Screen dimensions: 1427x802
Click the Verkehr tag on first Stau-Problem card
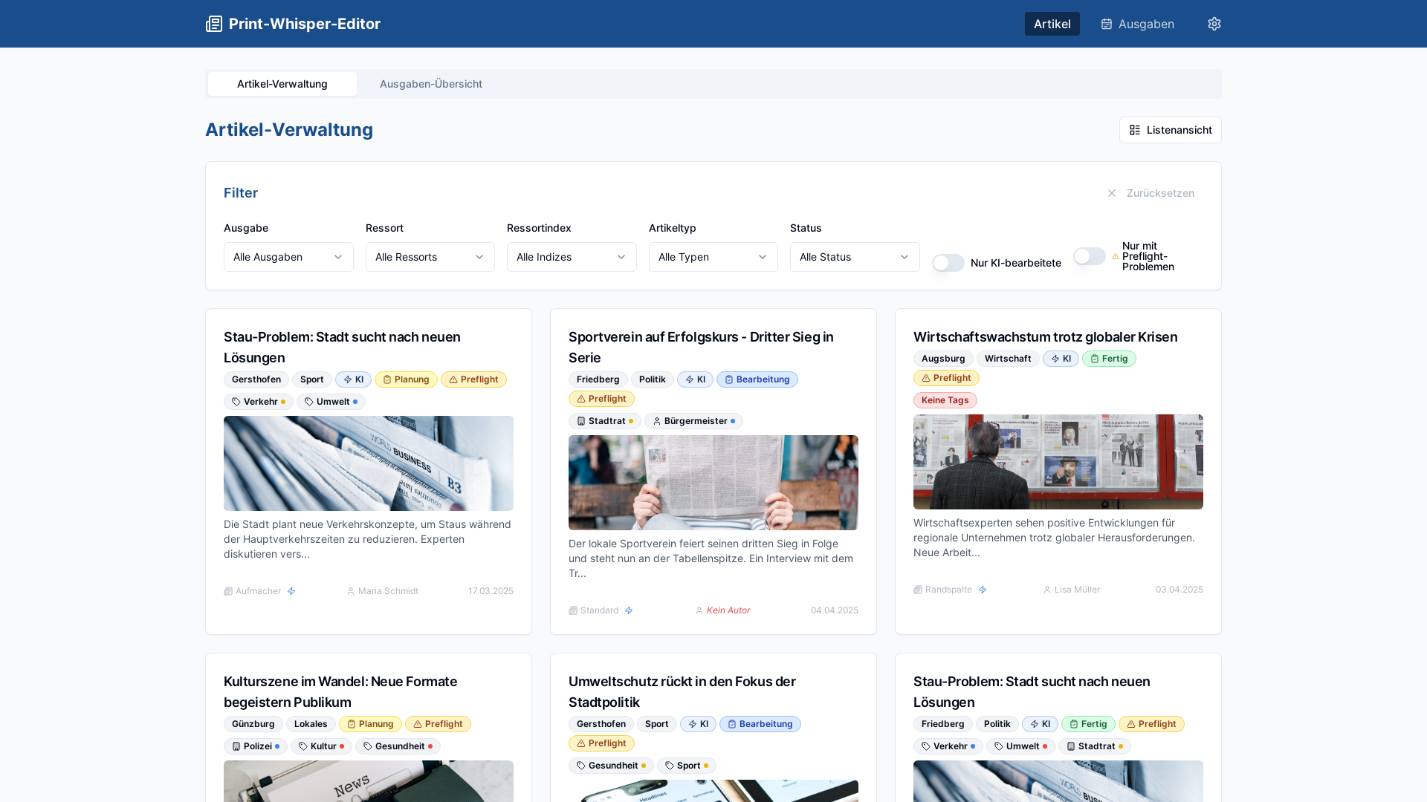(x=258, y=402)
